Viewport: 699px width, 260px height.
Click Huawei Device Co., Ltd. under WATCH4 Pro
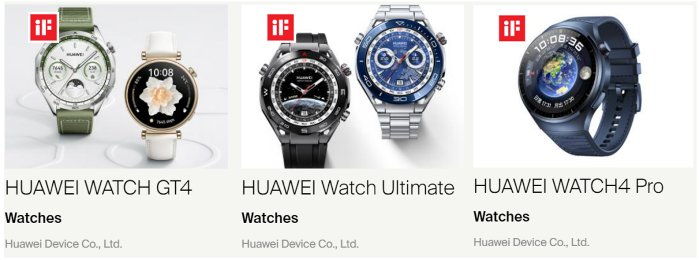point(532,242)
